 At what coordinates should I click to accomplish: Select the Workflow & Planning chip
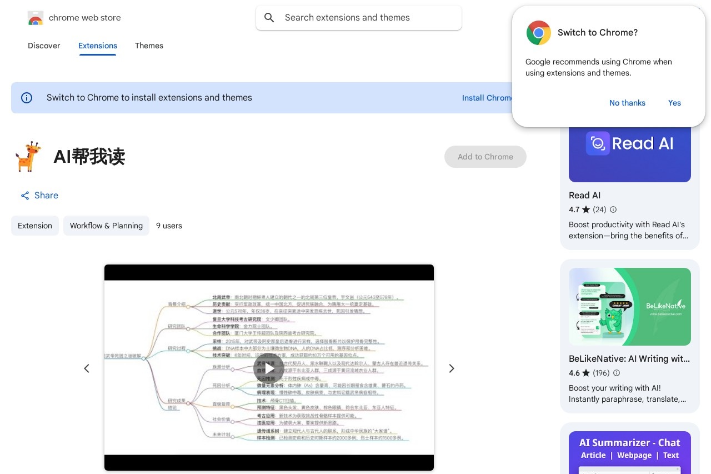point(106,226)
